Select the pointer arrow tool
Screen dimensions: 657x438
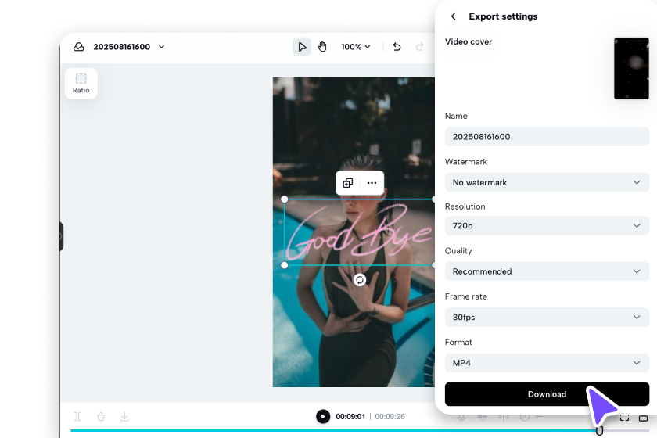point(302,46)
